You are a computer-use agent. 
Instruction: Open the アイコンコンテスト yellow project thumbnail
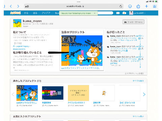point(78,93)
